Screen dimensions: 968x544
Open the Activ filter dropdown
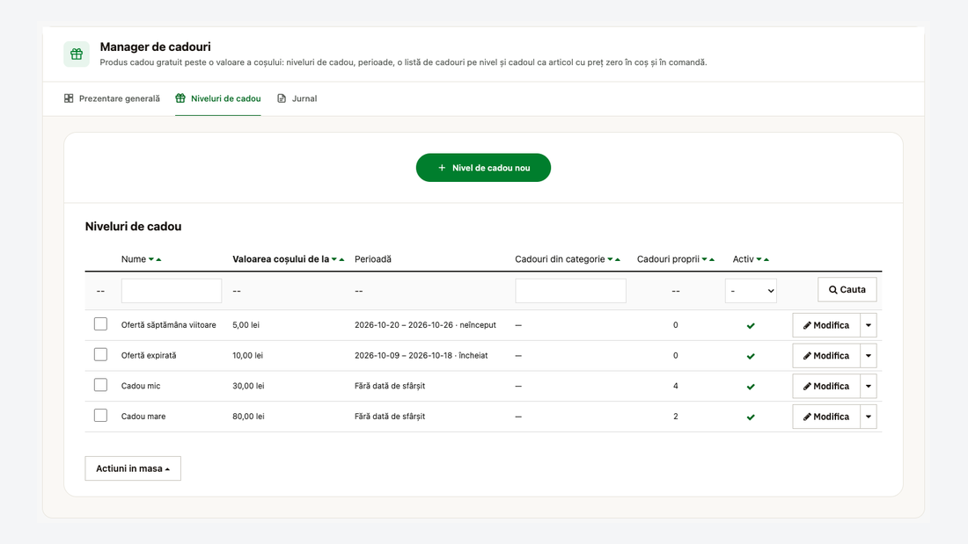coord(751,291)
